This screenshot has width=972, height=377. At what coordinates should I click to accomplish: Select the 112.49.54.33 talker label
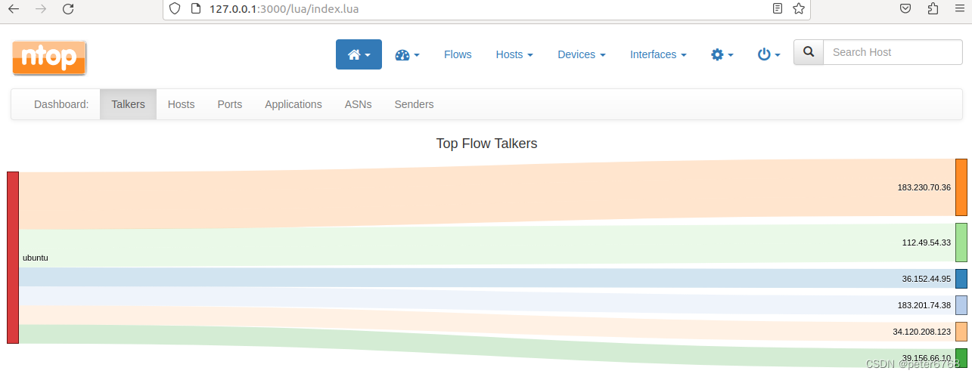pos(926,243)
